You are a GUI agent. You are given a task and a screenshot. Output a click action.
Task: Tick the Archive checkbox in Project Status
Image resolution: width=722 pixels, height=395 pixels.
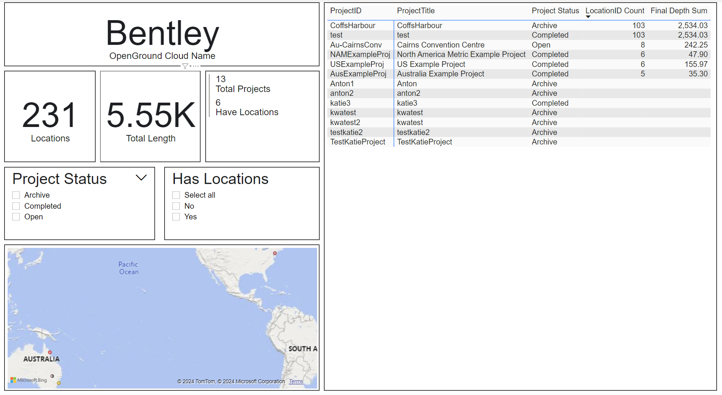coord(16,195)
